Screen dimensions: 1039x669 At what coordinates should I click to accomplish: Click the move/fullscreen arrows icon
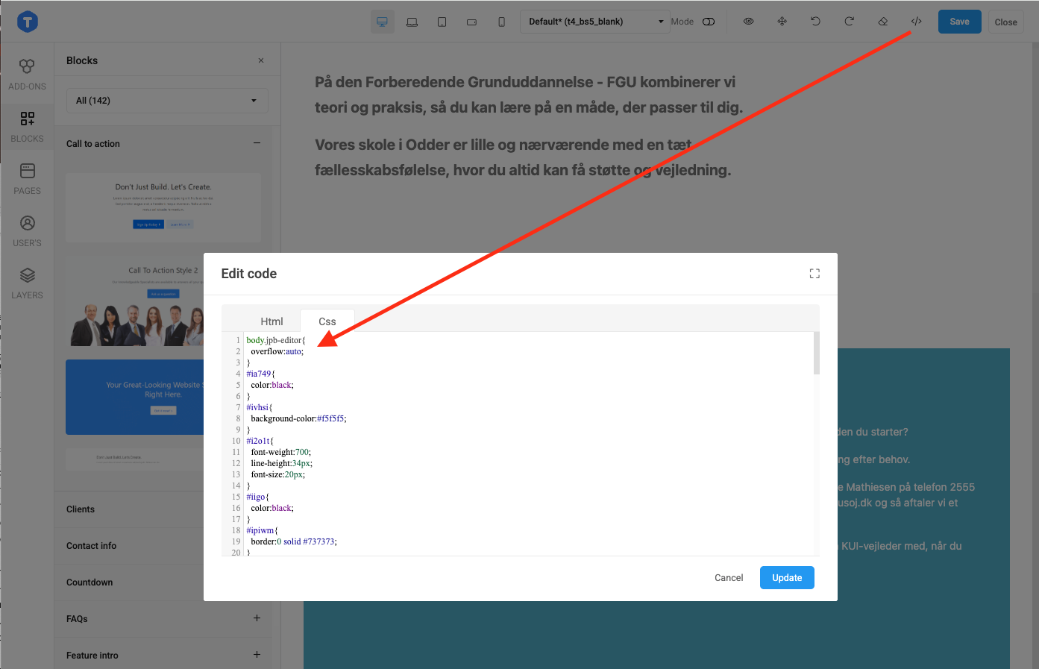(x=782, y=22)
